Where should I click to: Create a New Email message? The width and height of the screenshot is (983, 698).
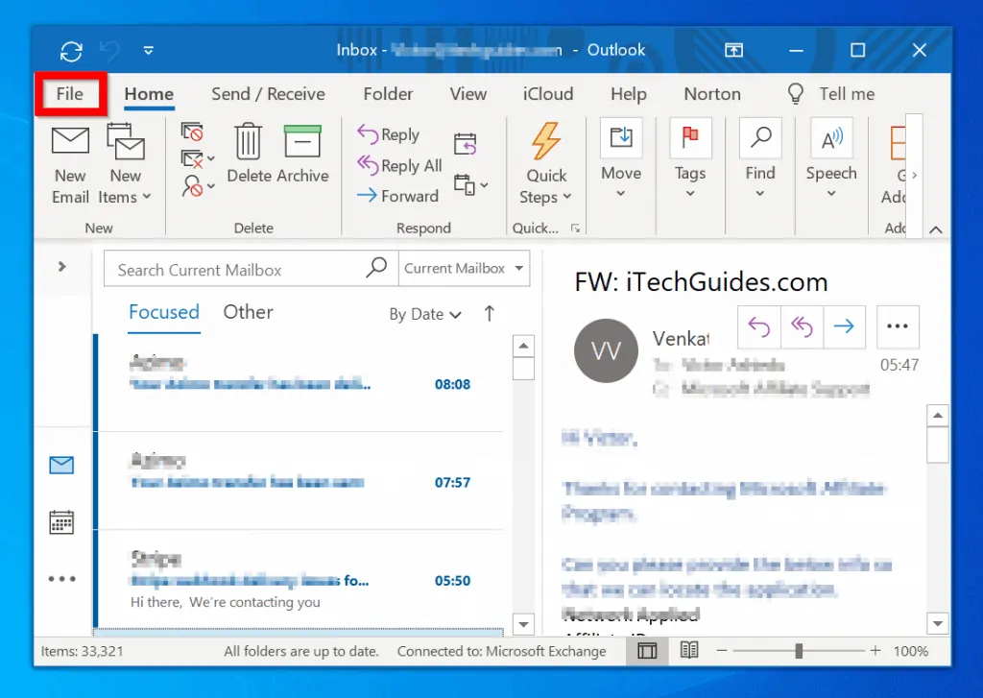69,163
